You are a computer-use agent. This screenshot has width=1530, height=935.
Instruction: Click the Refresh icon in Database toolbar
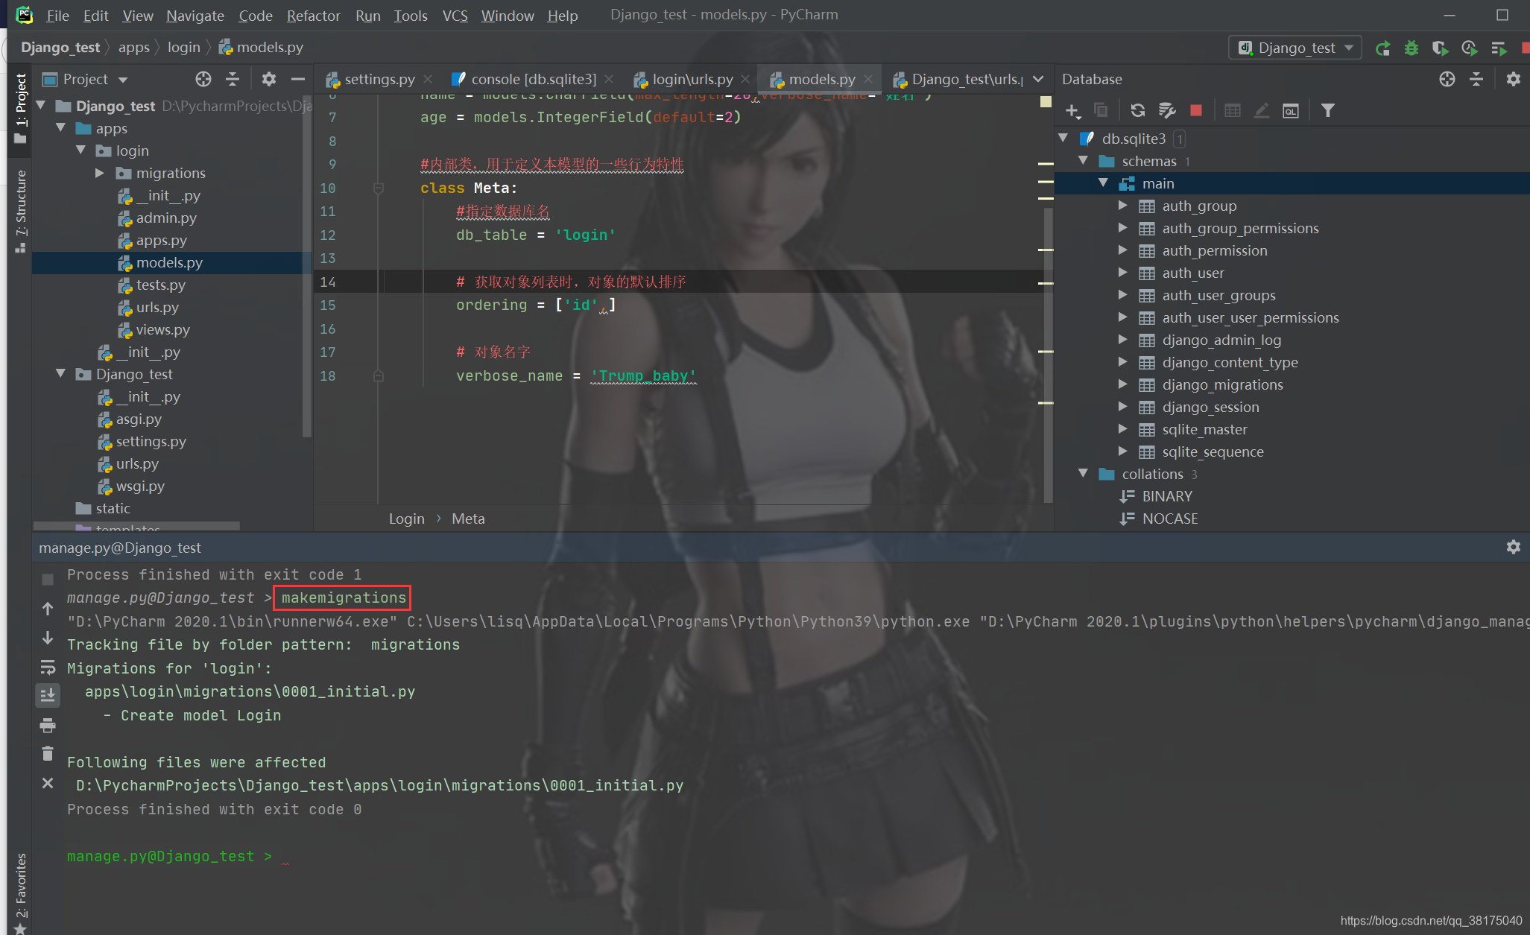(1137, 111)
